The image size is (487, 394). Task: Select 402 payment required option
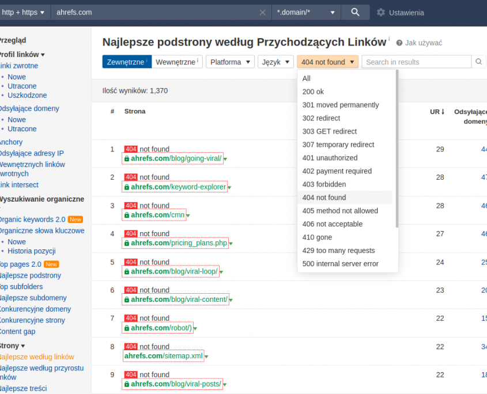click(x=345, y=171)
